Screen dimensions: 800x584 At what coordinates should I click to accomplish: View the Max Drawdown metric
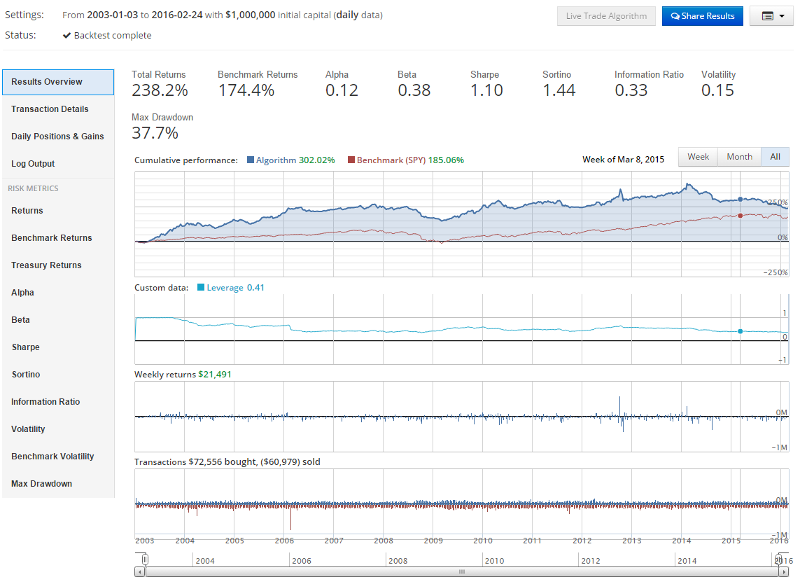coord(41,484)
